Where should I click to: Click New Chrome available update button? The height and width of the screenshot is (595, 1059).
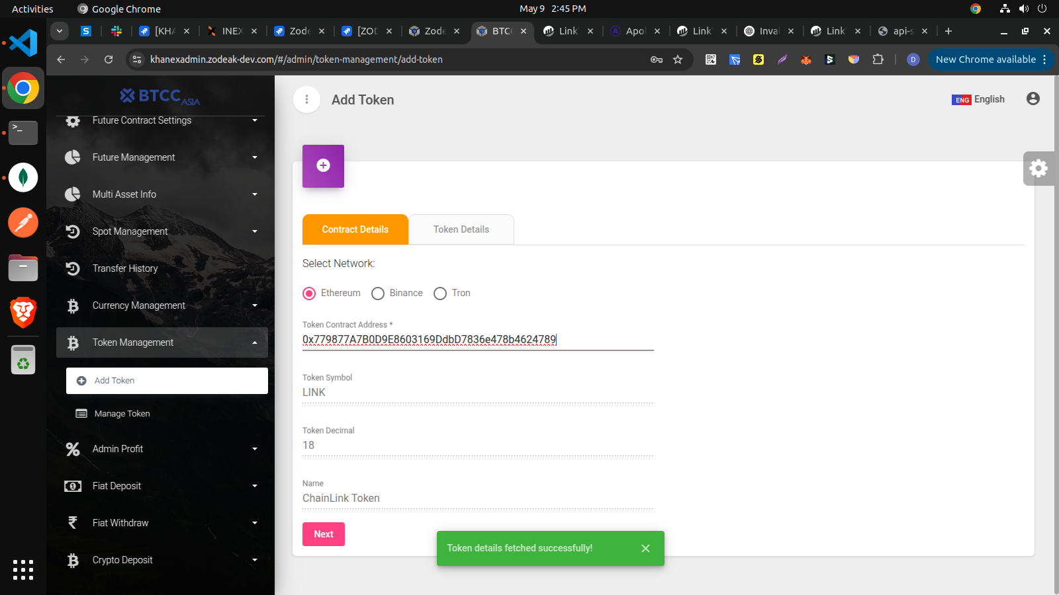click(991, 59)
